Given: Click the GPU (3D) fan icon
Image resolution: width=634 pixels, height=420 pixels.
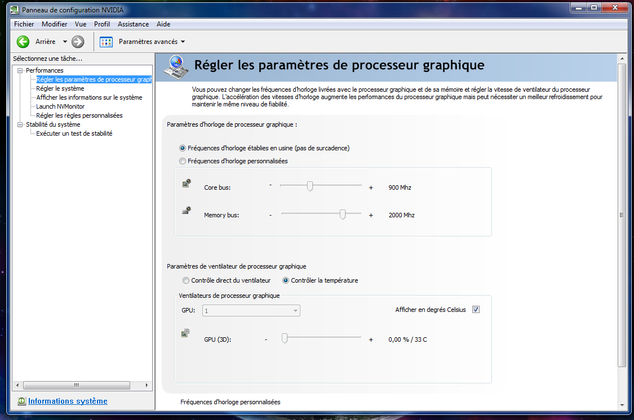Looking at the screenshot, I should pos(185,333).
